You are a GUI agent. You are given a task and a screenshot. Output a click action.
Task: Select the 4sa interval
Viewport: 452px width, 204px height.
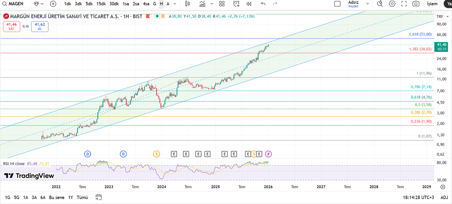coord(146,4)
